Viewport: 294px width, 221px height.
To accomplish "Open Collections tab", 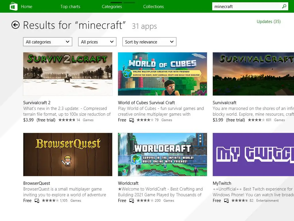I will (x=153, y=7).
